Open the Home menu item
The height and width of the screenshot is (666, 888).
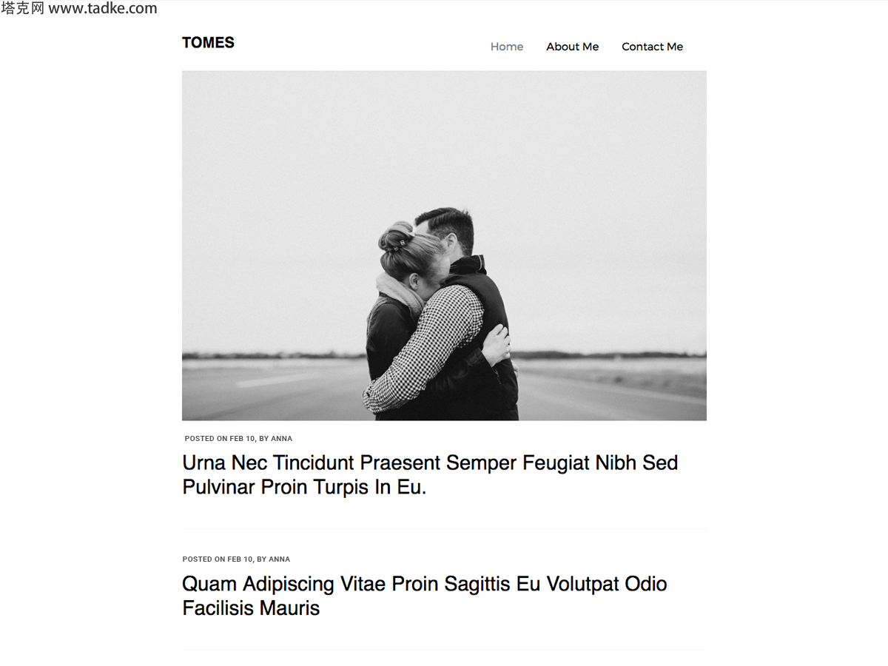(x=507, y=47)
